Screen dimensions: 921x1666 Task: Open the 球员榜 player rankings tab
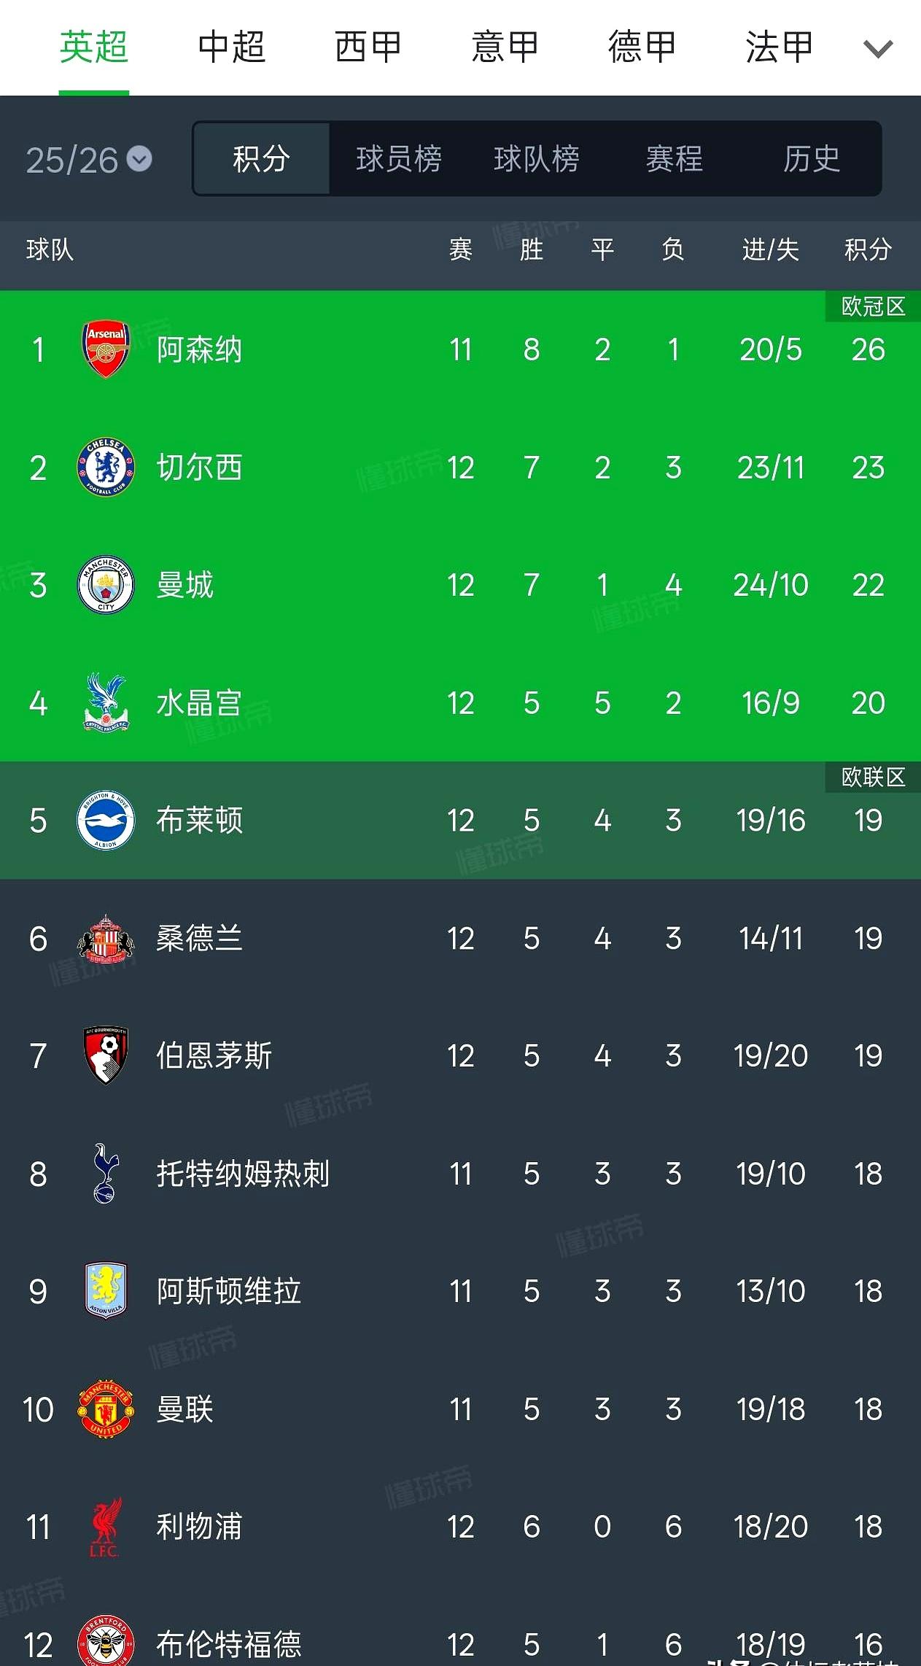pos(399,159)
